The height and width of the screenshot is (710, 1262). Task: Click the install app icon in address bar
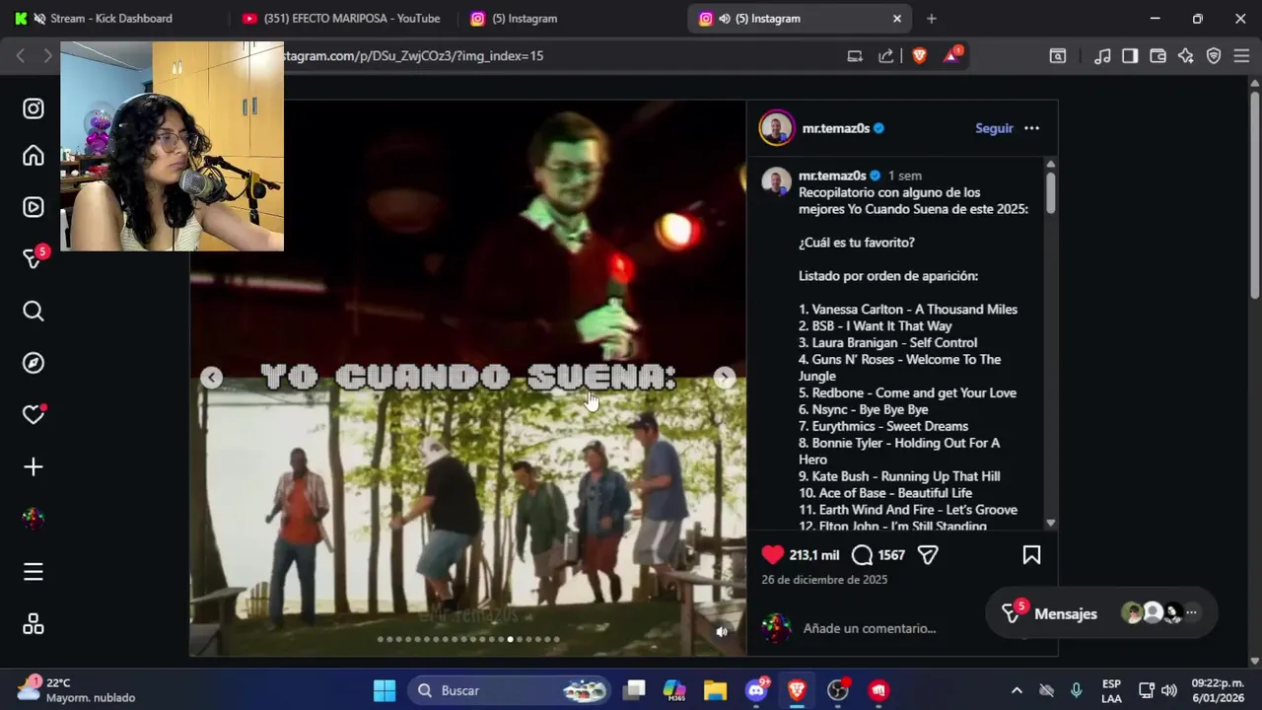(855, 56)
